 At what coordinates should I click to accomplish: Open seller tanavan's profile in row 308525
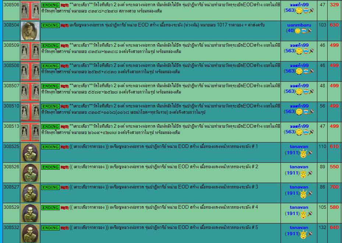pos(299,147)
